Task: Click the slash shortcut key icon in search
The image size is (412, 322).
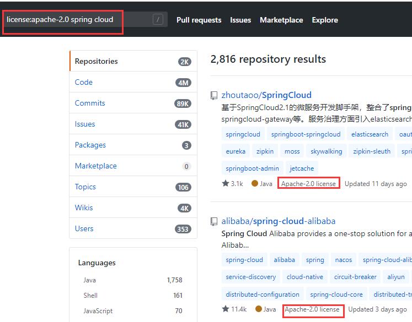Action: click(x=158, y=19)
